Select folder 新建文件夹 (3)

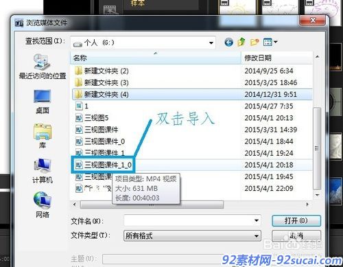pyautogui.click(x=102, y=82)
